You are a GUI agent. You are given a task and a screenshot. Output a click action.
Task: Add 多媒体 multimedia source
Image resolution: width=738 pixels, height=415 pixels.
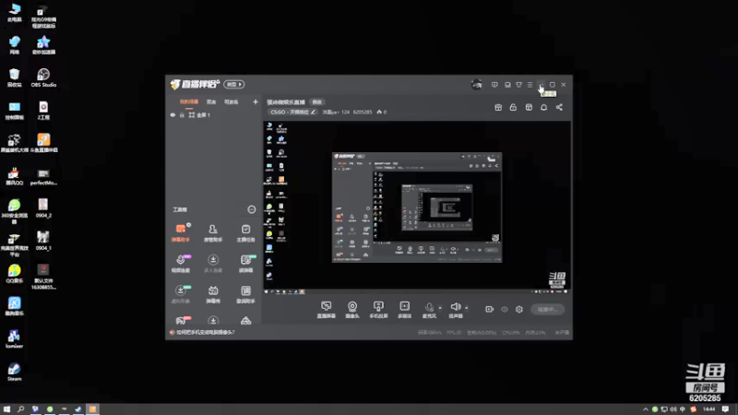pyautogui.click(x=404, y=310)
